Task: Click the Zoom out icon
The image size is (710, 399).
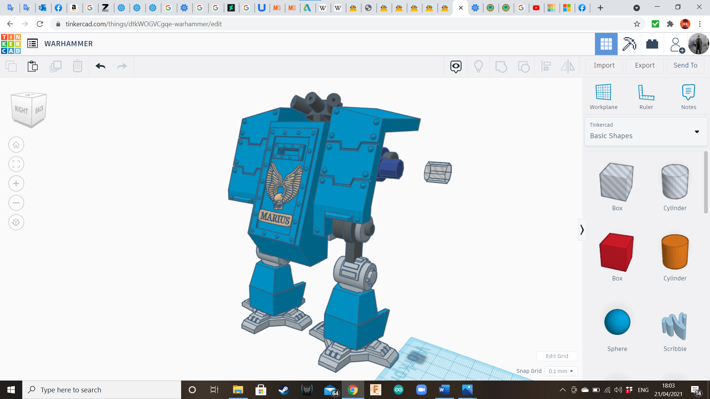Action: click(x=16, y=203)
